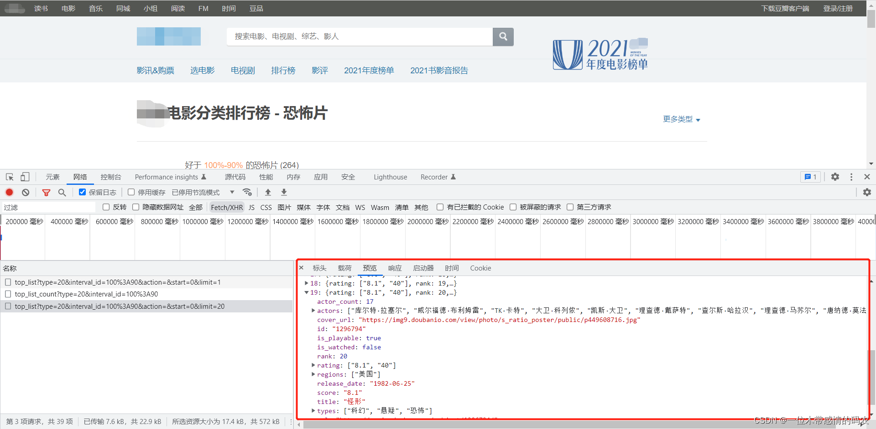Viewport: 876px width, 429px height.
Task: Click the inspect element picker icon
Action: tap(10, 177)
